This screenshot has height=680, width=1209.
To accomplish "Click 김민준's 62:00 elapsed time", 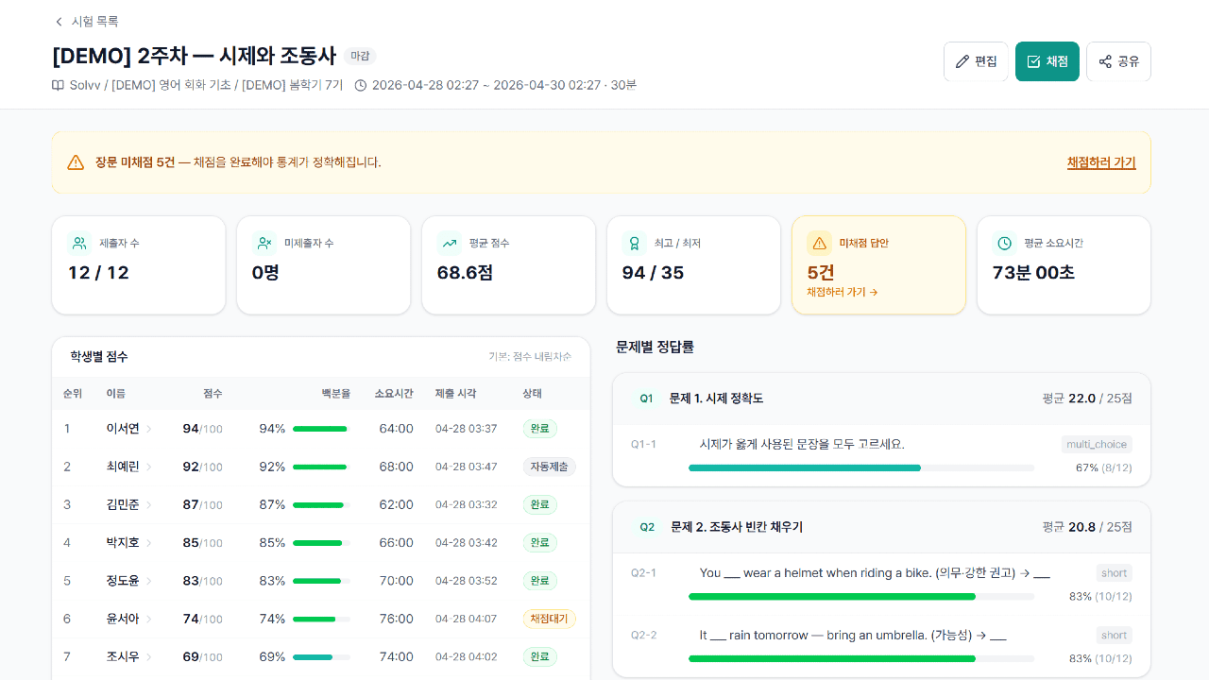I will point(396,505).
